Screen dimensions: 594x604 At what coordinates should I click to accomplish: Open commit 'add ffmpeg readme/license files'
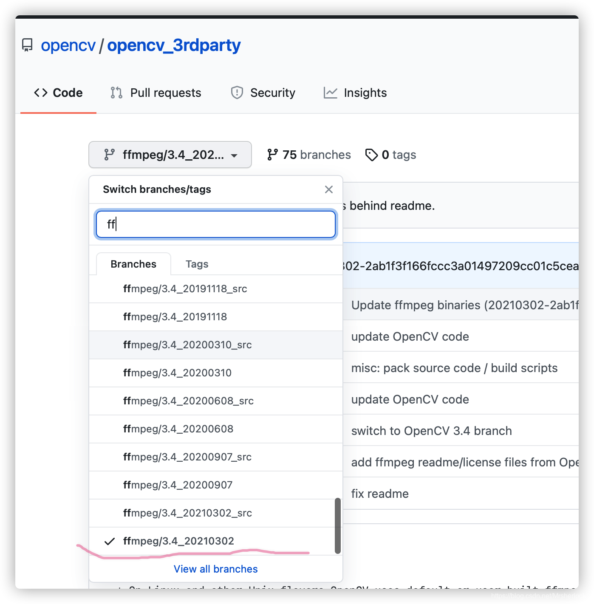pyautogui.click(x=465, y=462)
